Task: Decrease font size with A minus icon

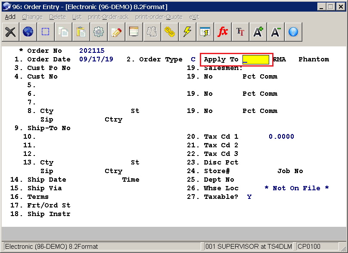Action: click(276, 32)
